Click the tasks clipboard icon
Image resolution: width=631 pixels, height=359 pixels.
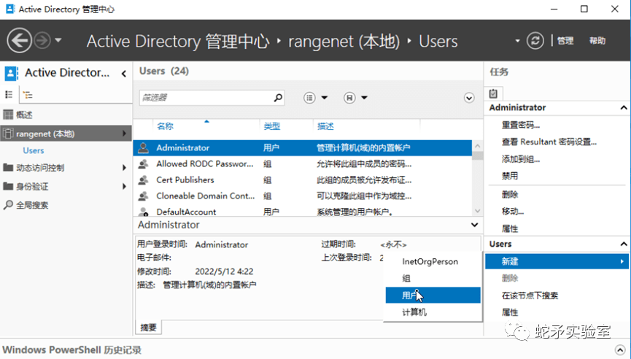pos(493,93)
